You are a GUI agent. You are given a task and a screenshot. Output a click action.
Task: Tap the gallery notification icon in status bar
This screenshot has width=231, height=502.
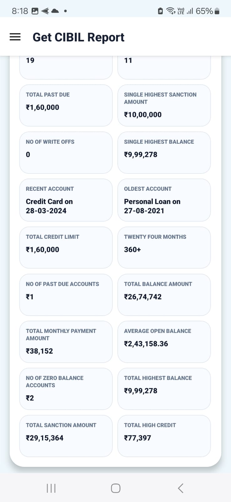coord(35,11)
